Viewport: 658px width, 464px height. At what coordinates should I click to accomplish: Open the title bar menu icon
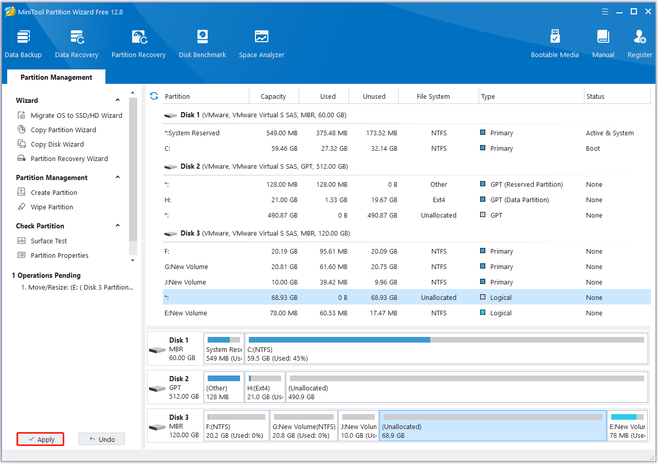tap(605, 11)
